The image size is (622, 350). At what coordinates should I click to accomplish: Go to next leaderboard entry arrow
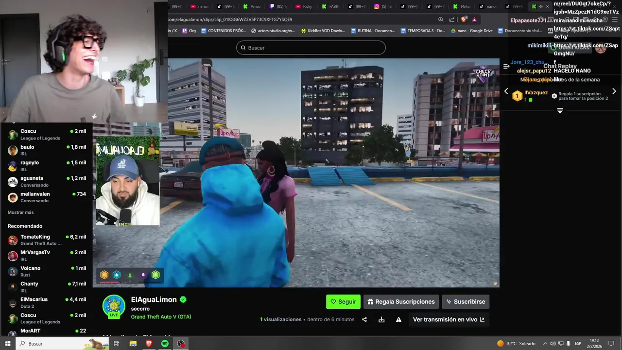click(614, 91)
